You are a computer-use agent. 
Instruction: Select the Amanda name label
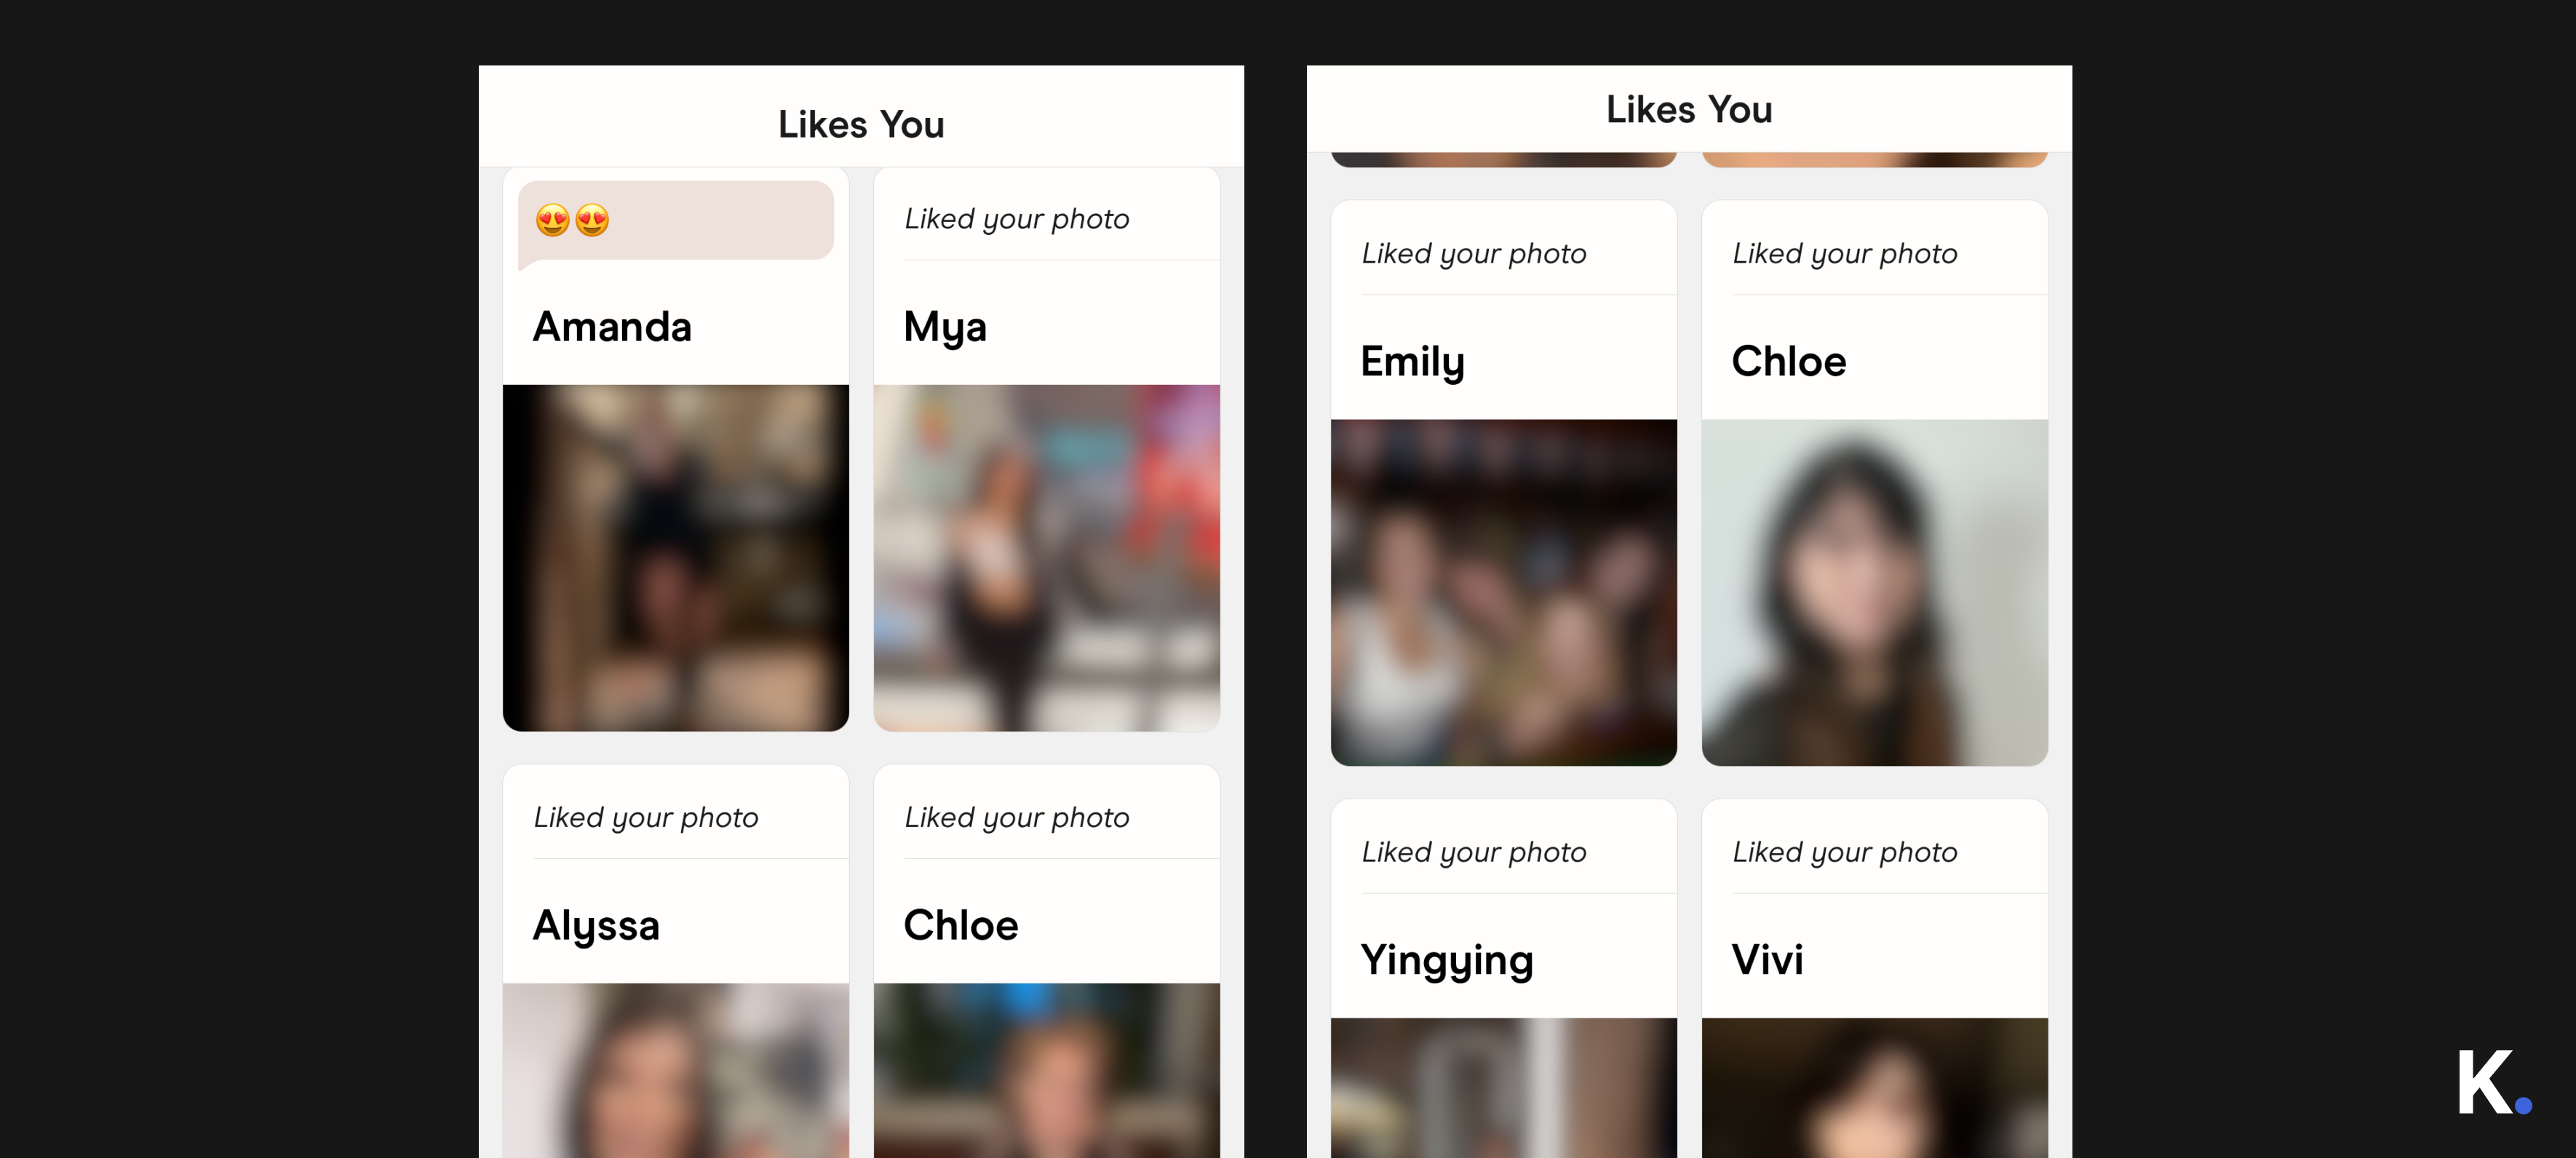click(x=612, y=327)
